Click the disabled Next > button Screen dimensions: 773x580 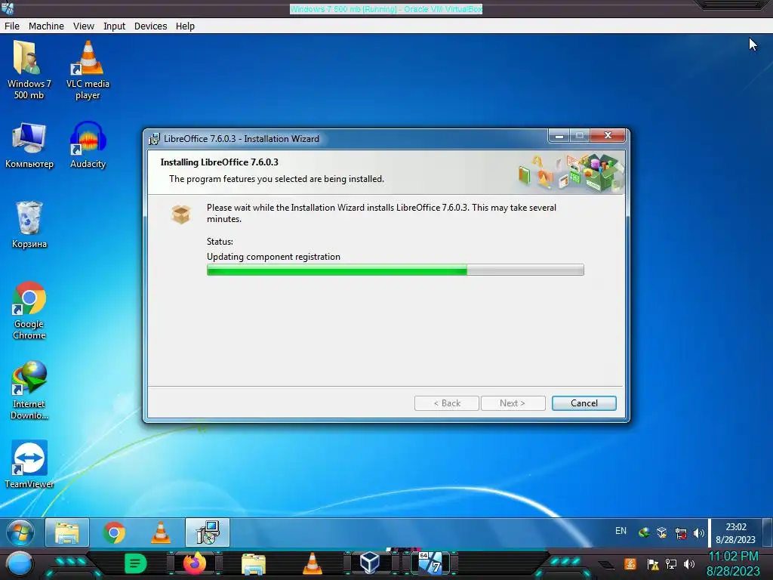coord(513,403)
